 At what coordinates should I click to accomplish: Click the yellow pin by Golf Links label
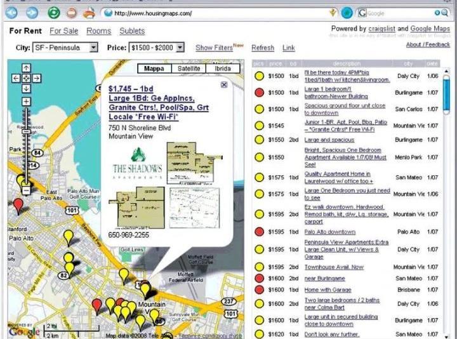coord(124,276)
